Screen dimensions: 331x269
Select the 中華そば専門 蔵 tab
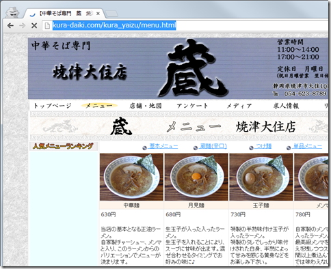click(64, 14)
